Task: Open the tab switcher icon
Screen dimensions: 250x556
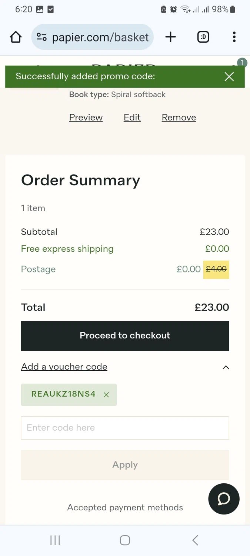Action: tap(203, 37)
